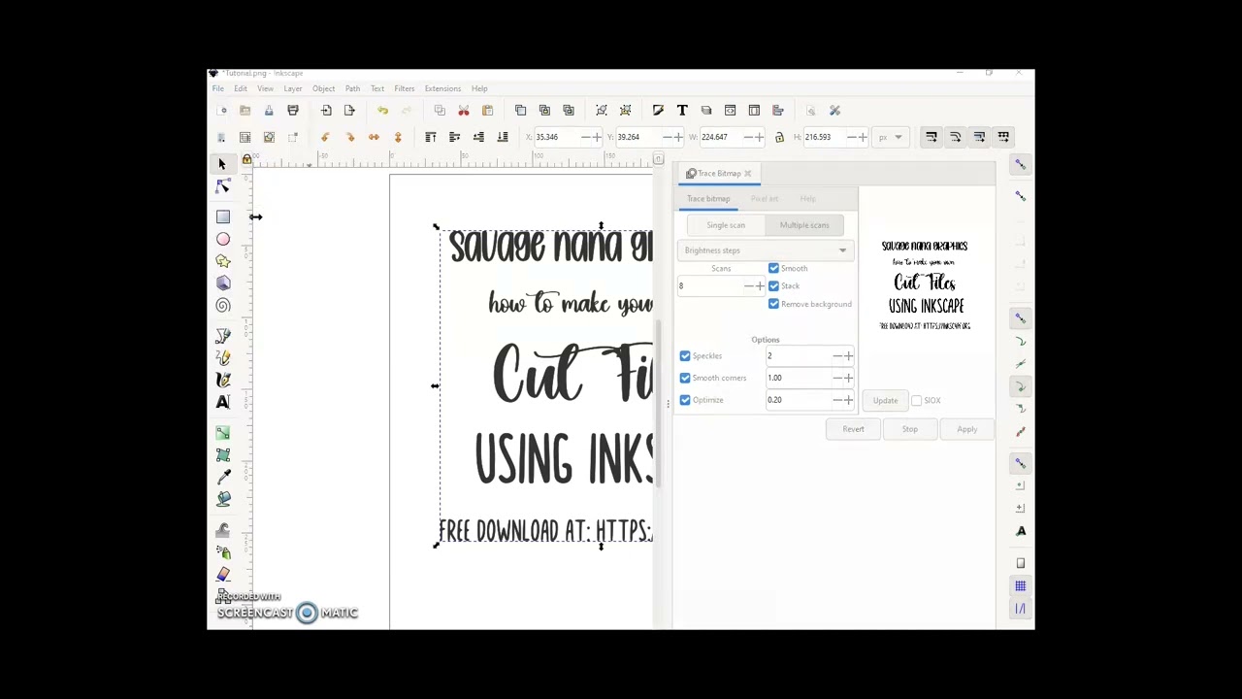Select the Calligraphy tool

pyautogui.click(x=223, y=380)
